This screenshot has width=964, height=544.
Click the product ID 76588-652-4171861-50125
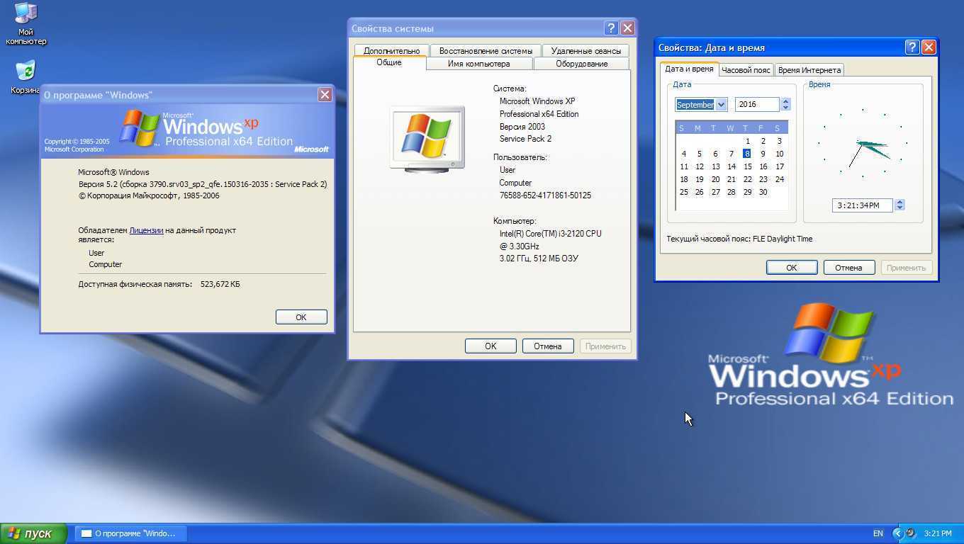pos(544,195)
